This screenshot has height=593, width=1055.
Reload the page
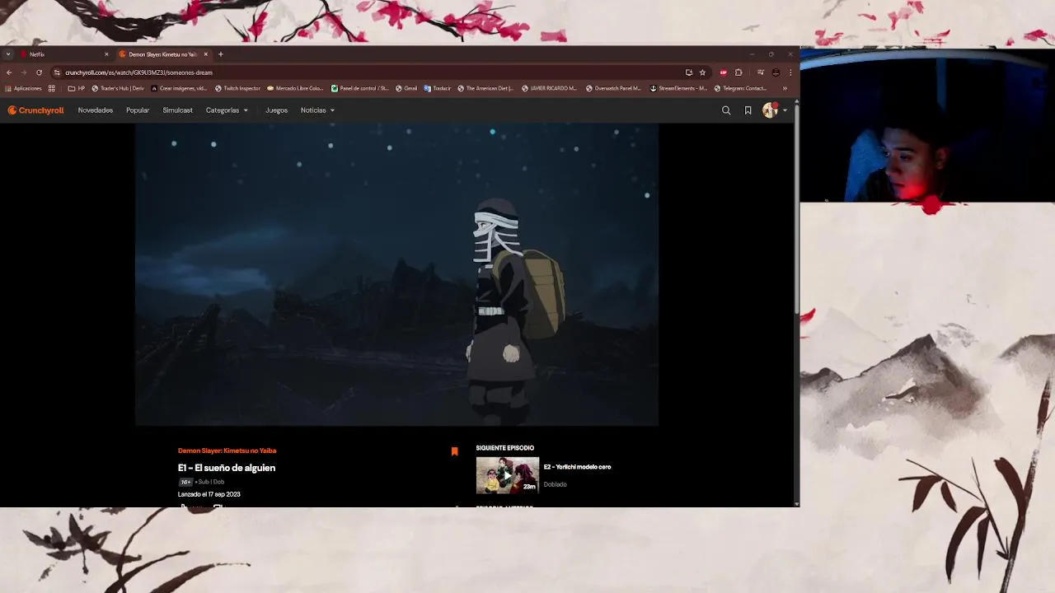39,72
